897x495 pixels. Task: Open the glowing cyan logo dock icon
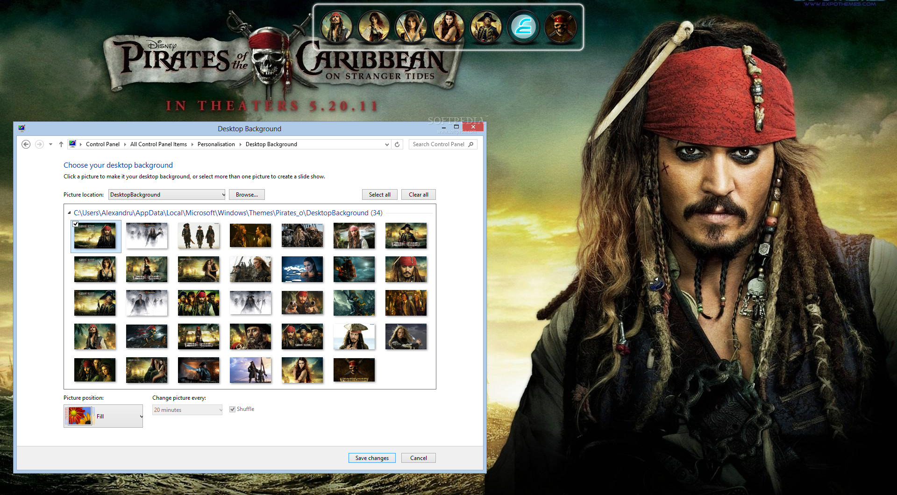click(523, 27)
